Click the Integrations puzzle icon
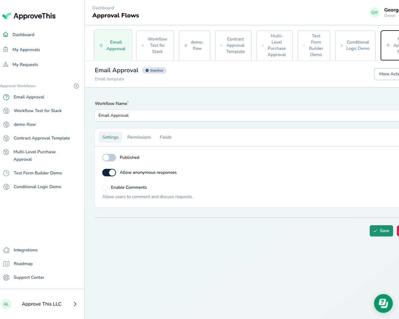 (x=6, y=250)
